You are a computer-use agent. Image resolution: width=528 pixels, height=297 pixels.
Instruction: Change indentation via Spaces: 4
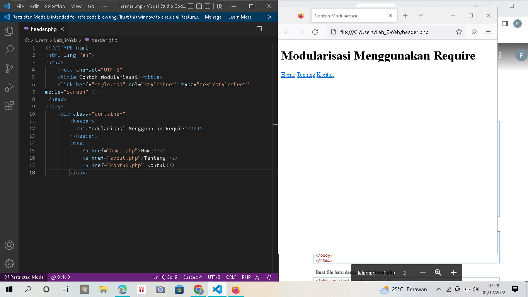pos(192,277)
